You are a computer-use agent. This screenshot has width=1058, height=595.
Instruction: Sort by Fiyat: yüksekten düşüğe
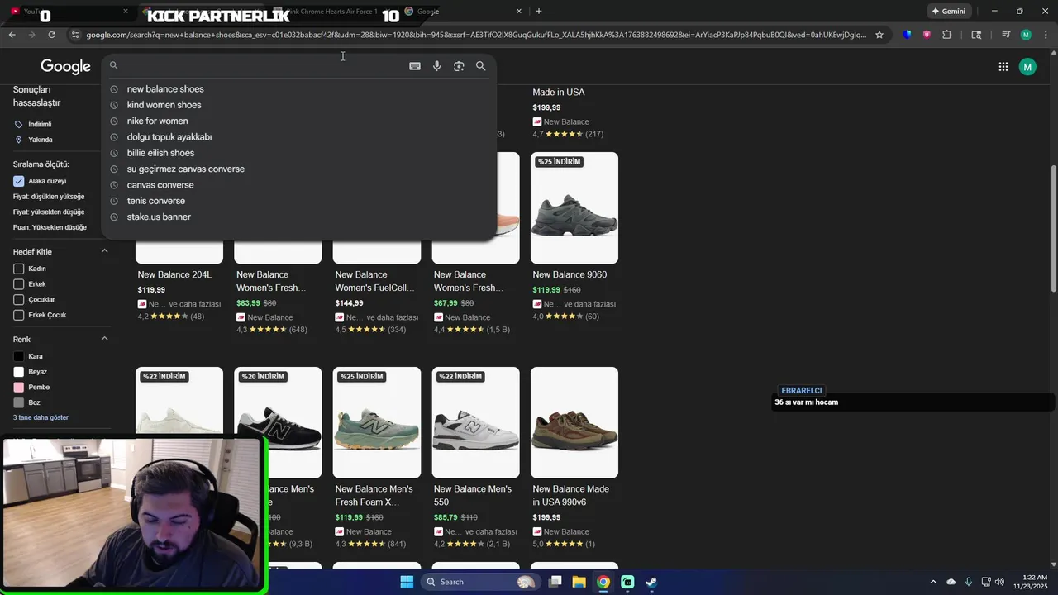(x=49, y=212)
